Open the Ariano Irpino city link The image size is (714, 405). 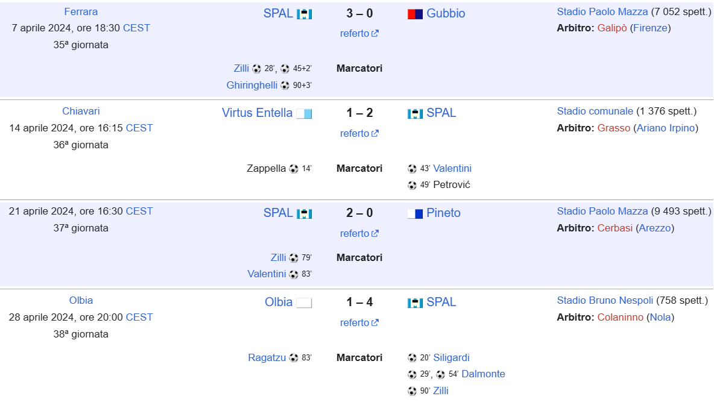666,128
